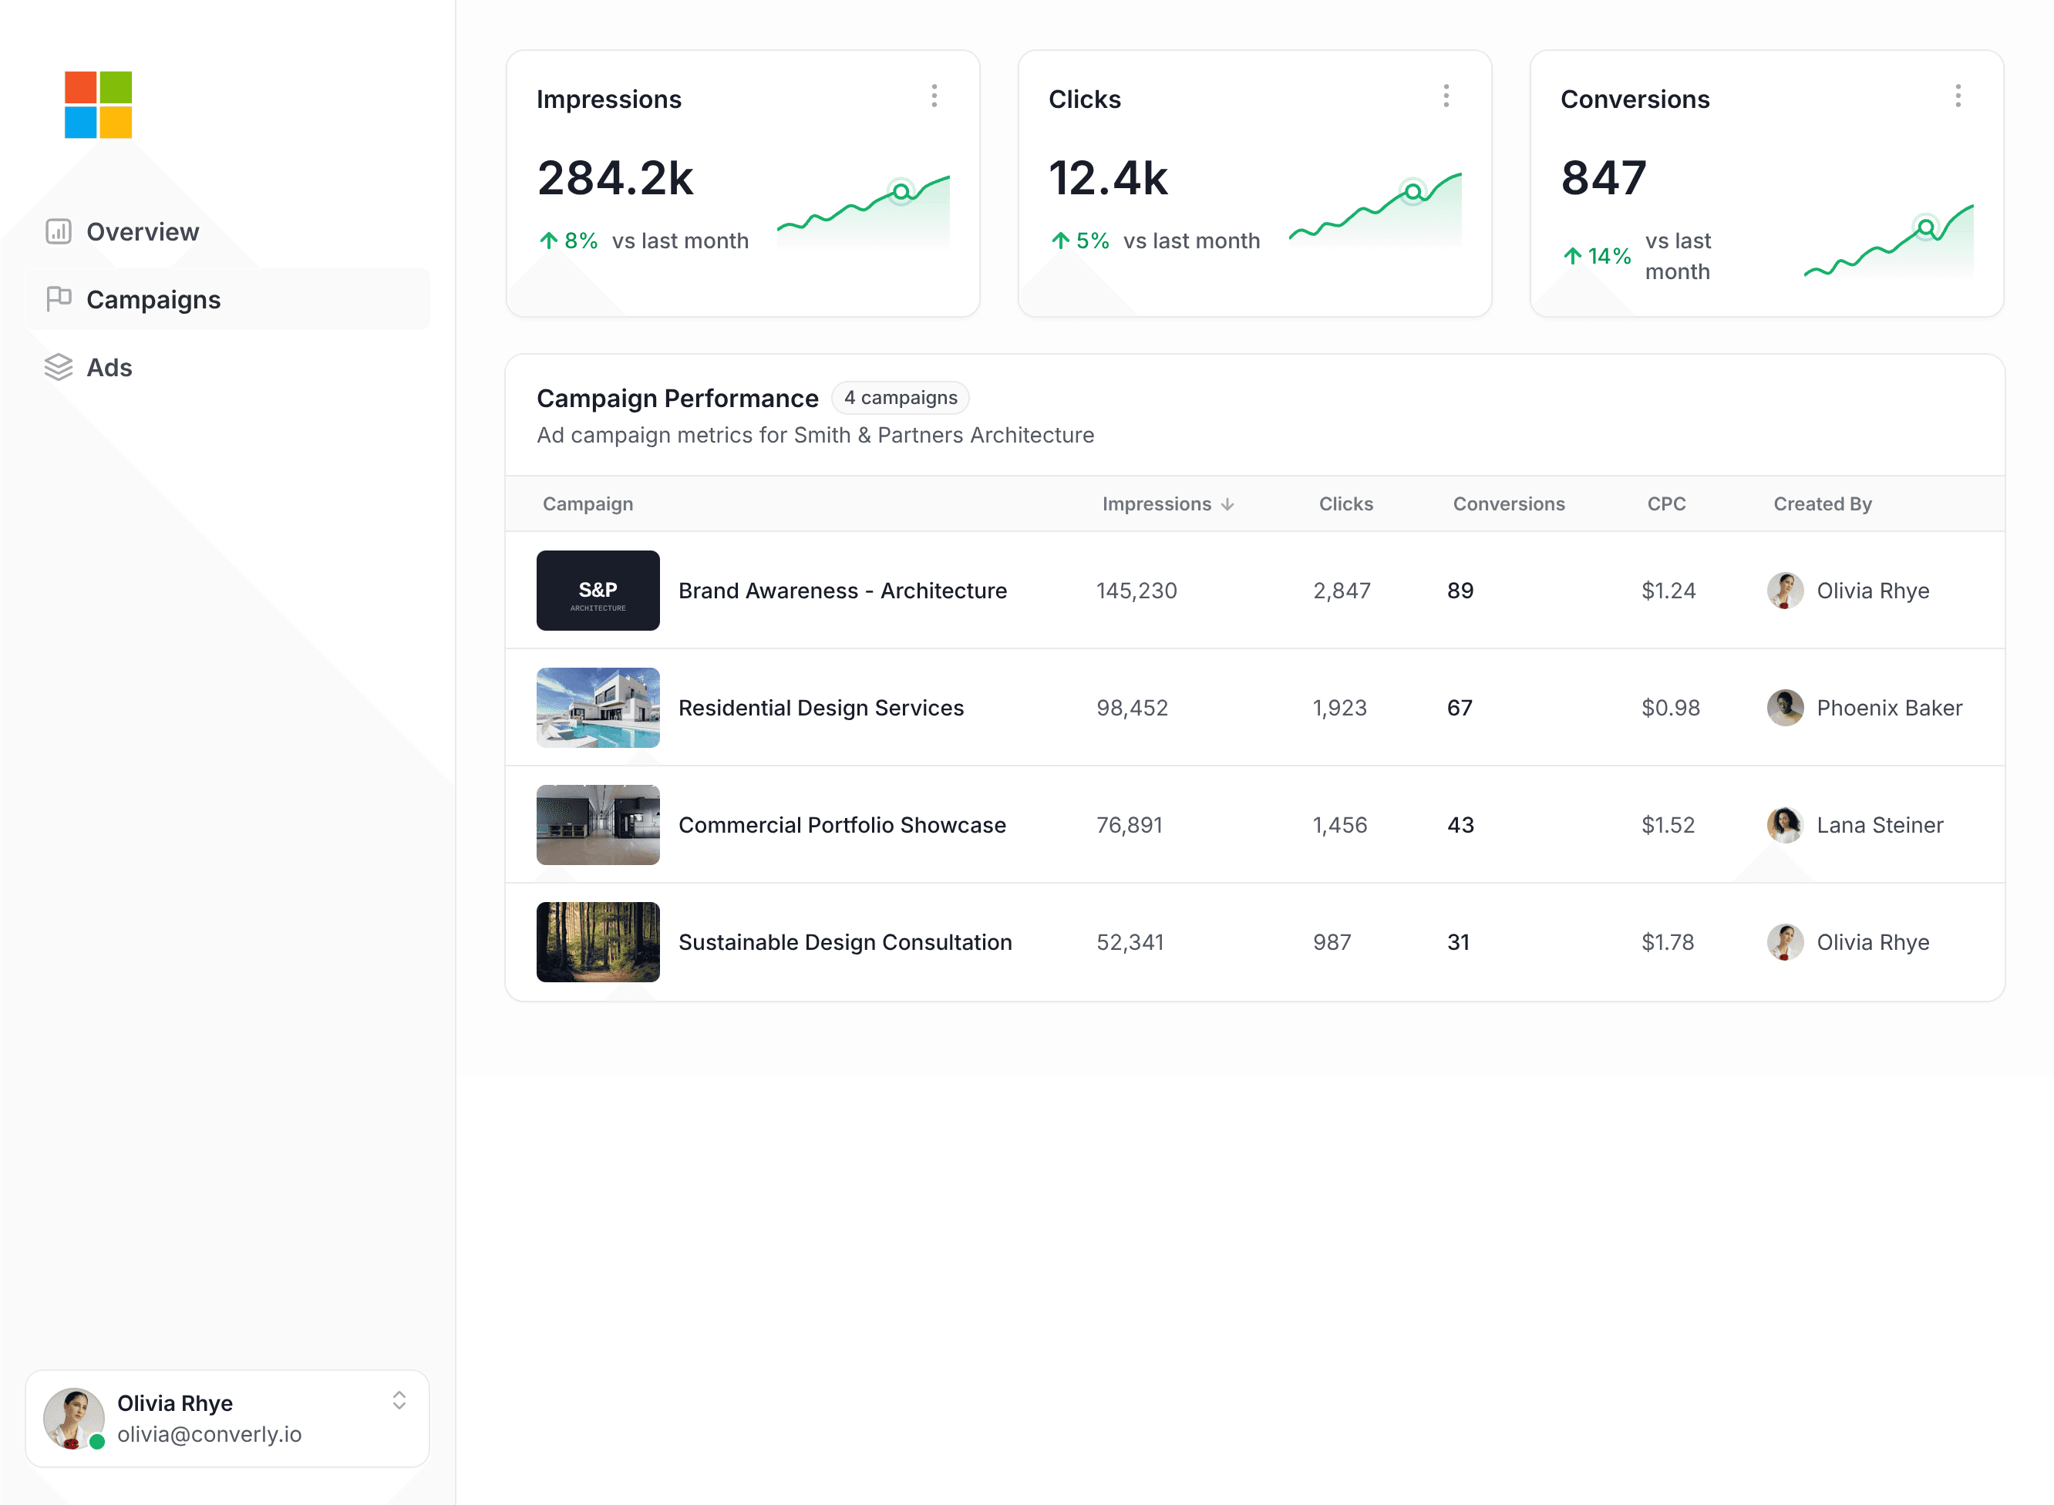
Task: Click the Microsoft logo in the sidebar
Action: (99, 105)
